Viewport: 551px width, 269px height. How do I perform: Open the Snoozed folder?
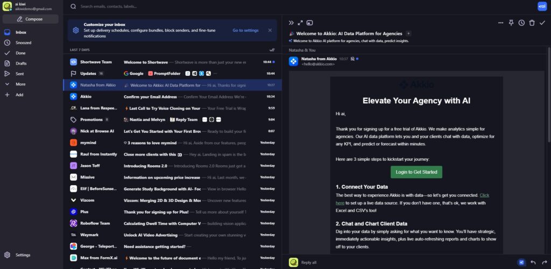tap(23, 43)
